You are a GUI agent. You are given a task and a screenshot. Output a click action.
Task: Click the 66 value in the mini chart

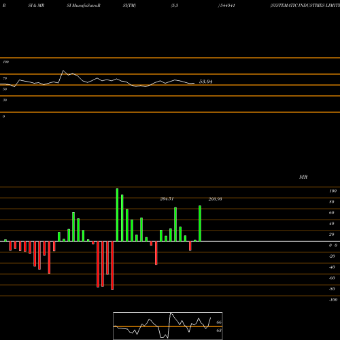tap(219, 322)
